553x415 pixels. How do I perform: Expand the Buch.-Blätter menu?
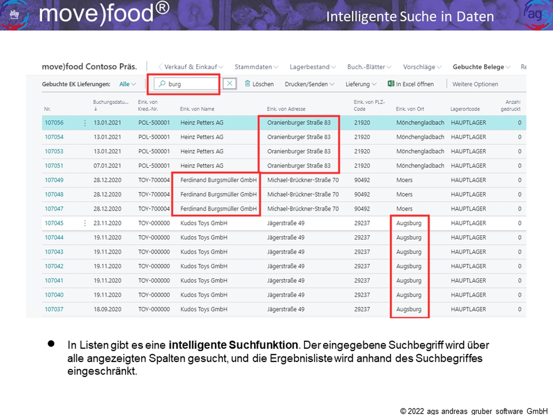[369, 67]
